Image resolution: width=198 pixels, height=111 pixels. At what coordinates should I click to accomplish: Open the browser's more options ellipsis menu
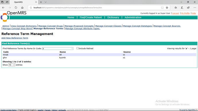(195, 7)
